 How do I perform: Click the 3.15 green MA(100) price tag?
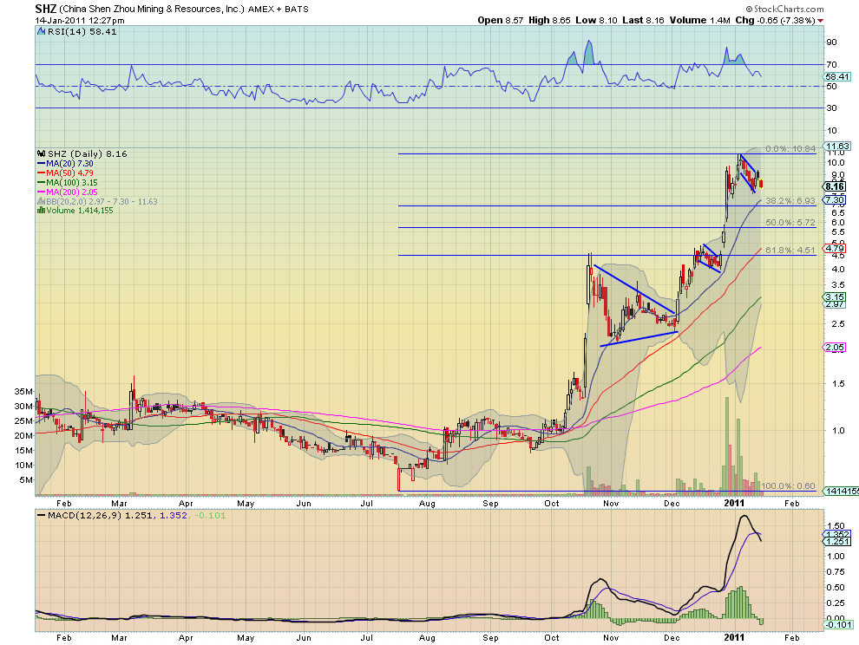coord(836,296)
